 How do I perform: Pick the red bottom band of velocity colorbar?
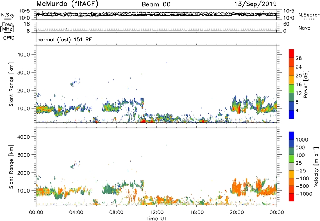point(292,197)
